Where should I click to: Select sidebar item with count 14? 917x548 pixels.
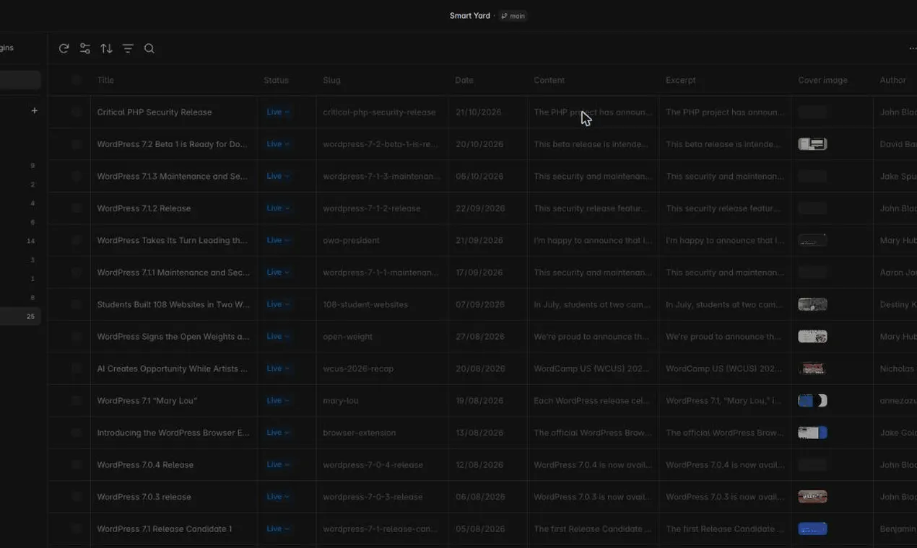click(20, 241)
